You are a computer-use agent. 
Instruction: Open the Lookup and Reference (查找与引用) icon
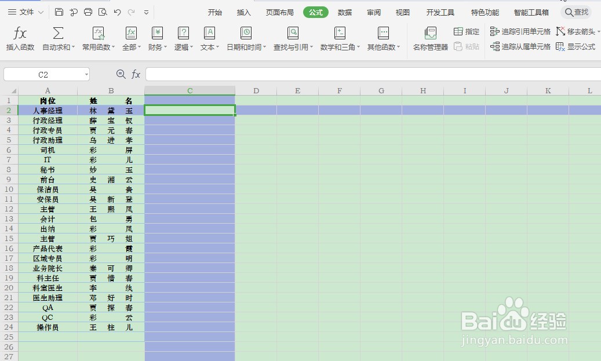(293, 34)
